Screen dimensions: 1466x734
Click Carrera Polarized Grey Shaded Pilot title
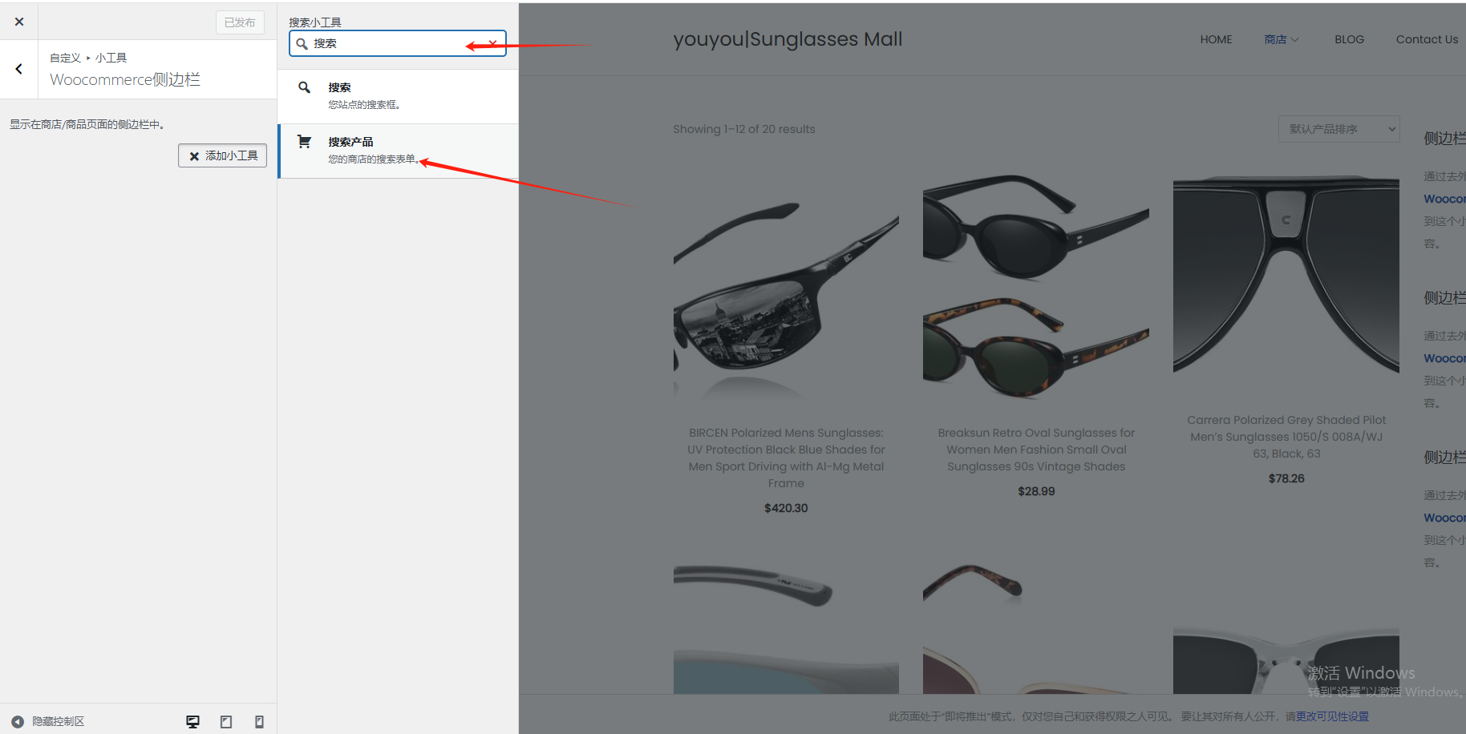pyautogui.click(x=1286, y=437)
